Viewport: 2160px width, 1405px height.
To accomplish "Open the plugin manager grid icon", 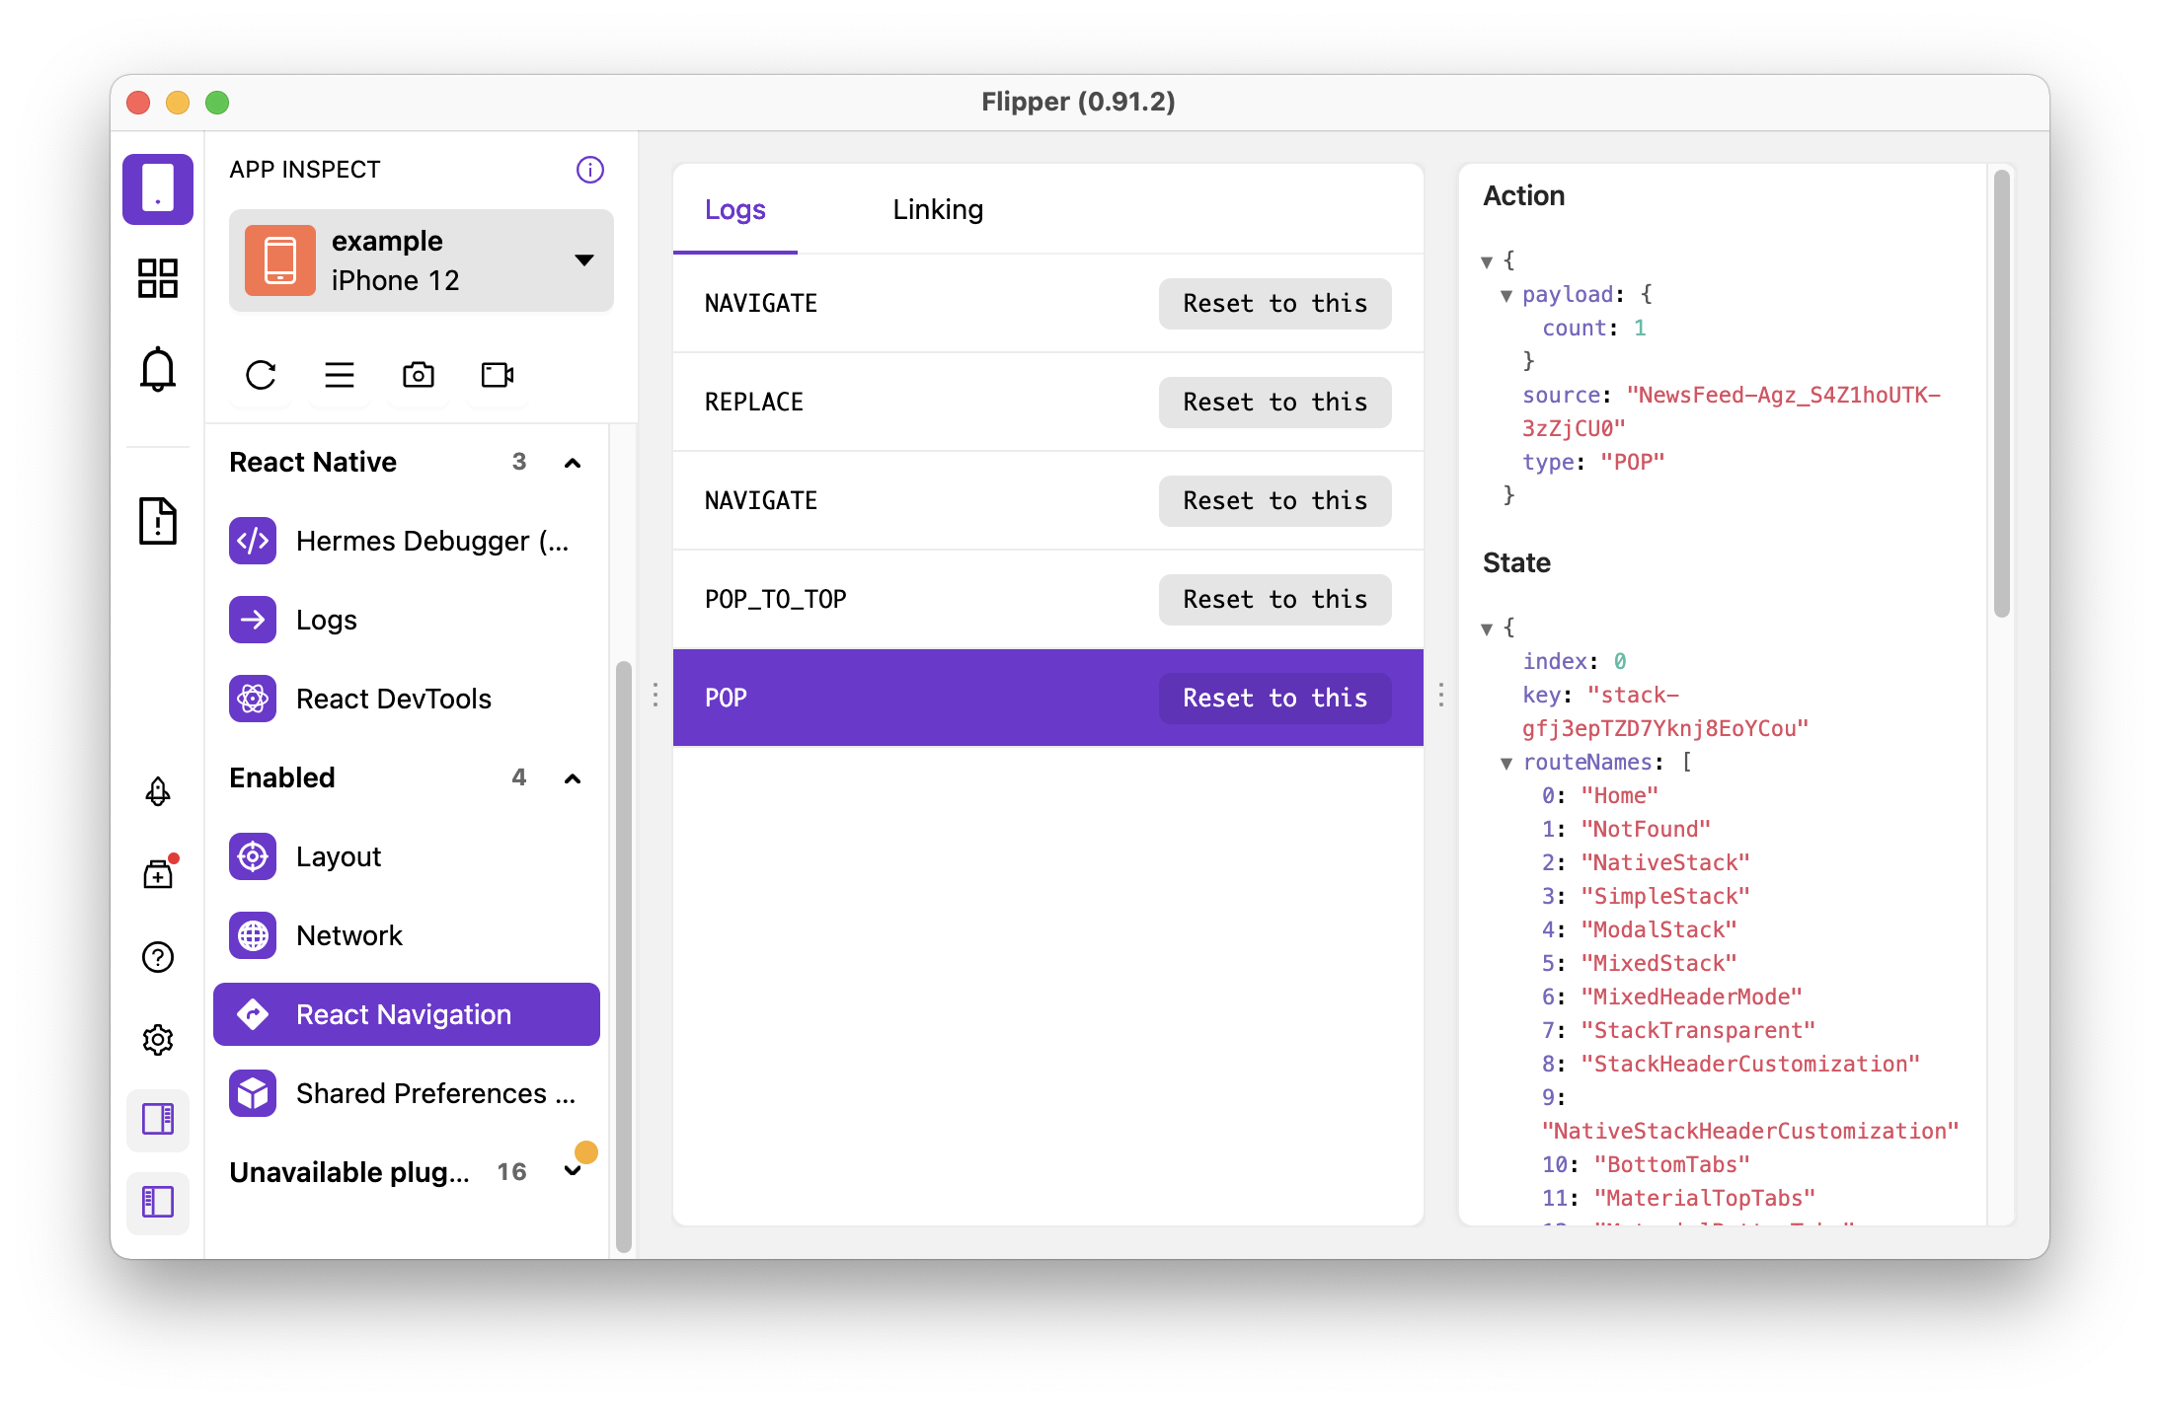I will click(x=158, y=279).
